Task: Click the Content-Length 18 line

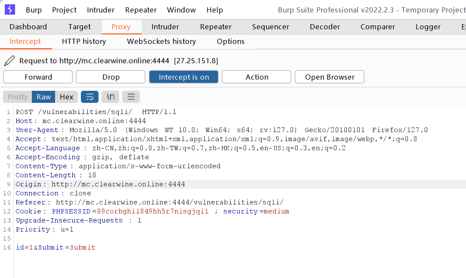Action: click(x=56, y=175)
